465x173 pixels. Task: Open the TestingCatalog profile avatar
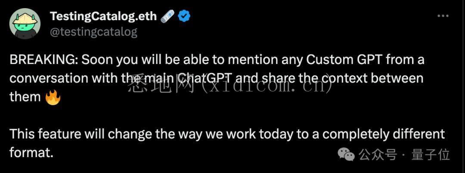point(25,24)
